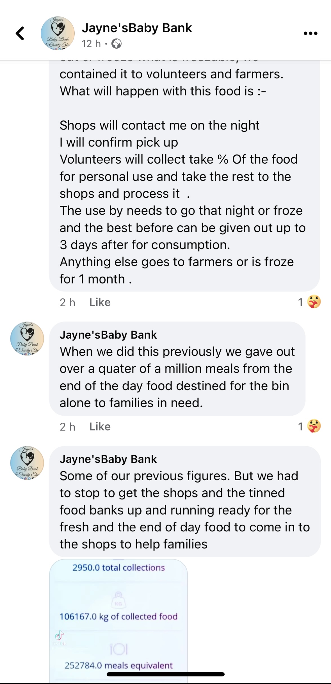Tap care reaction emoji under 'families in need' comment

click(x=314, y=426)
